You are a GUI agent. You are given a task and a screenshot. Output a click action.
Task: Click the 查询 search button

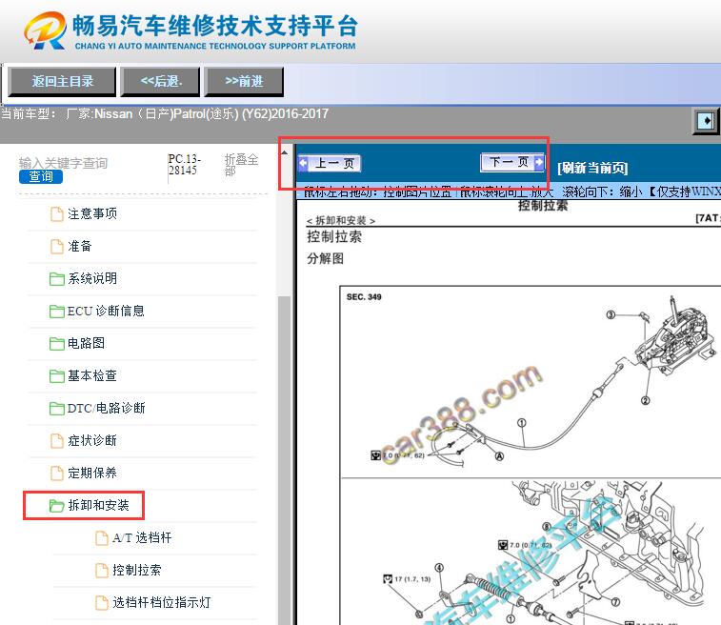(x=41, y=176)
